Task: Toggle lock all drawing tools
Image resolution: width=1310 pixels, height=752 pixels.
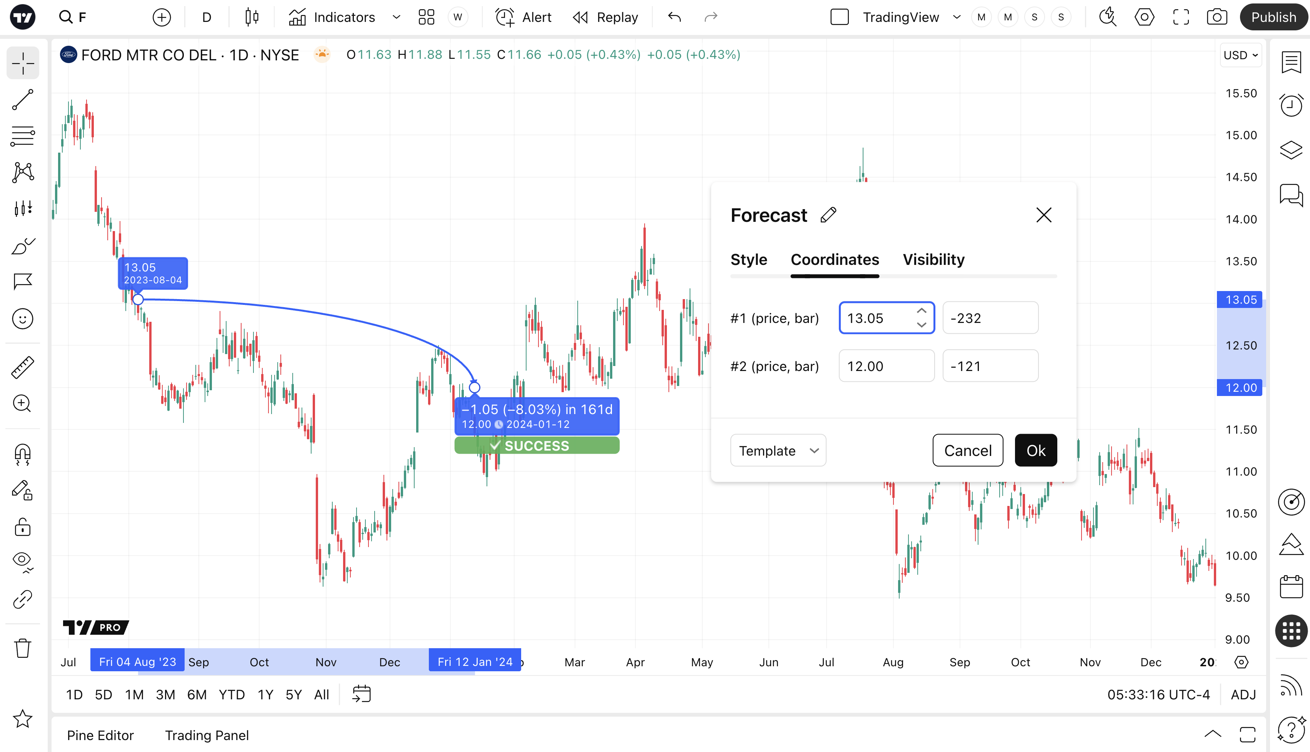Action: tap(23, 527)
